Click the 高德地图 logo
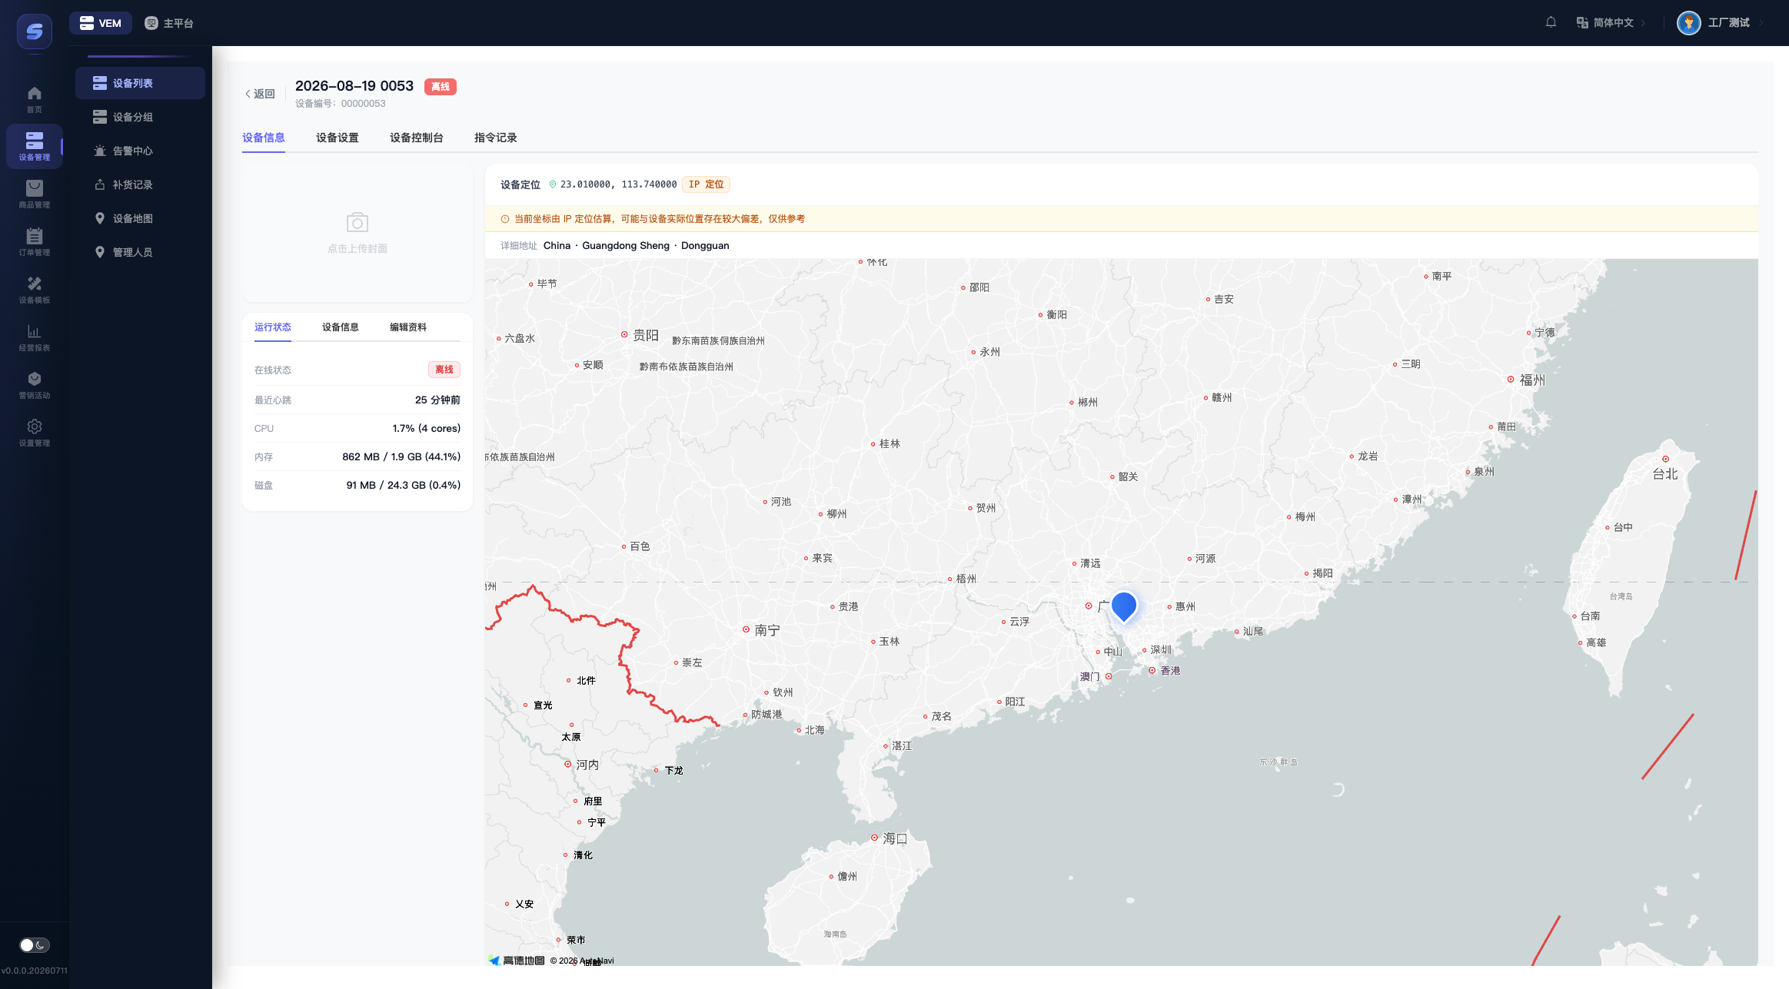 click(517, 961)
